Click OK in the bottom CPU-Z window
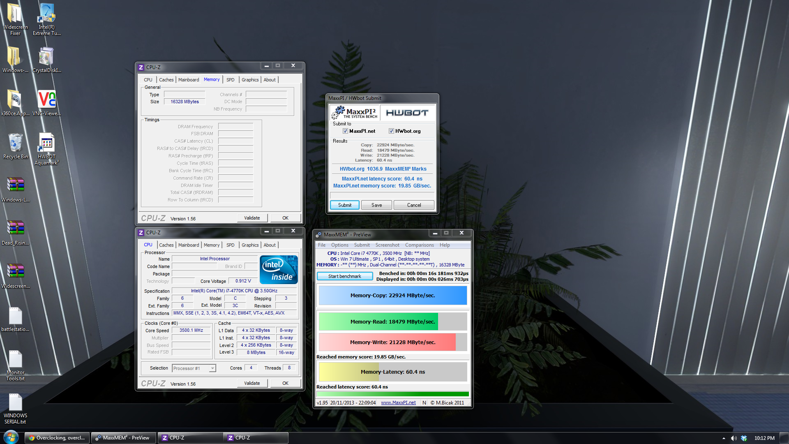The width and height of the screenshot is (789, 444). 285,383
